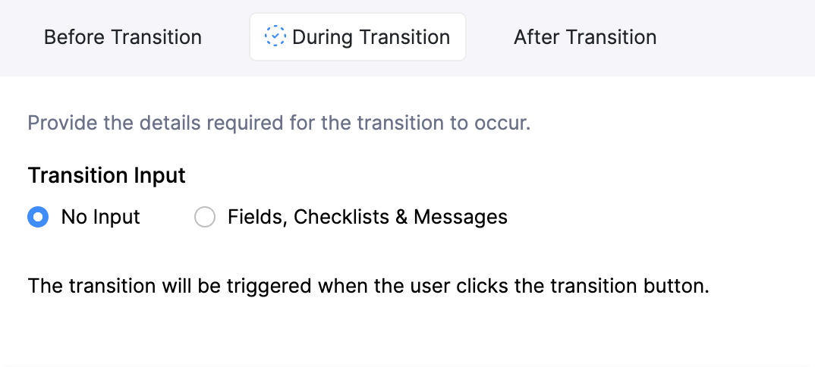Click "Fields, Checklists & Messages" label text
The height and width of the screenshot is (367, 815).
pos(367,218)
